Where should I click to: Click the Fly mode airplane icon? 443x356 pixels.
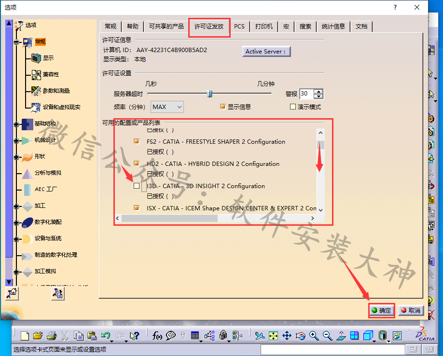(260, 336)
